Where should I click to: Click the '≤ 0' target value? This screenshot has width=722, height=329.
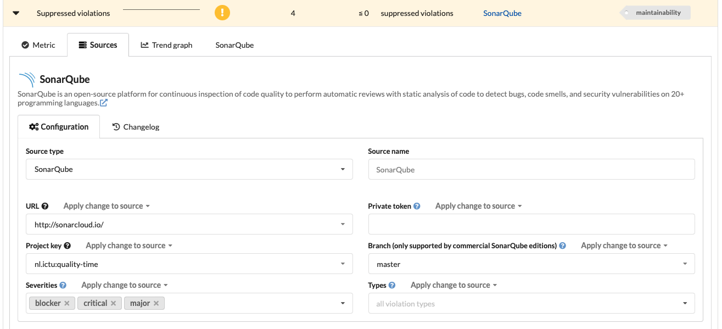coord(363,13)
